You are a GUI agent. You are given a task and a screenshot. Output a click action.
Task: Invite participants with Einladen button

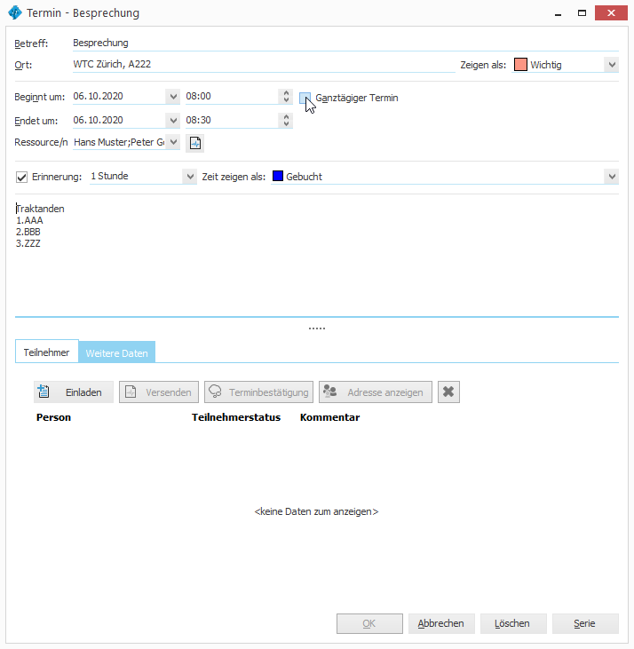point(74,392)
